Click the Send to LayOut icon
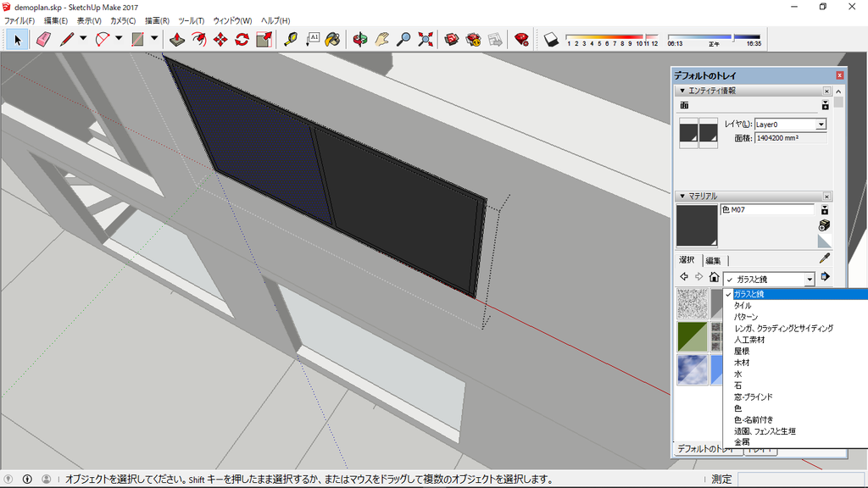Image resolution: width=868 pixels, height=488 pixels. tap(495, 39)
